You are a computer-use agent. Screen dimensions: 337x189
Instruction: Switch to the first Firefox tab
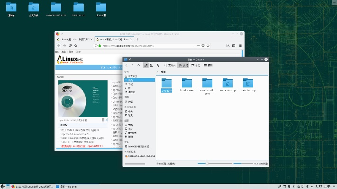[73, 38]
